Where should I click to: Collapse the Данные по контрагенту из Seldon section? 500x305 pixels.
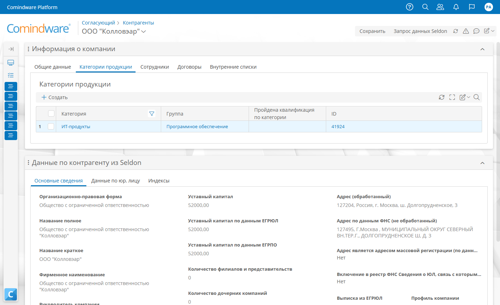482,163
